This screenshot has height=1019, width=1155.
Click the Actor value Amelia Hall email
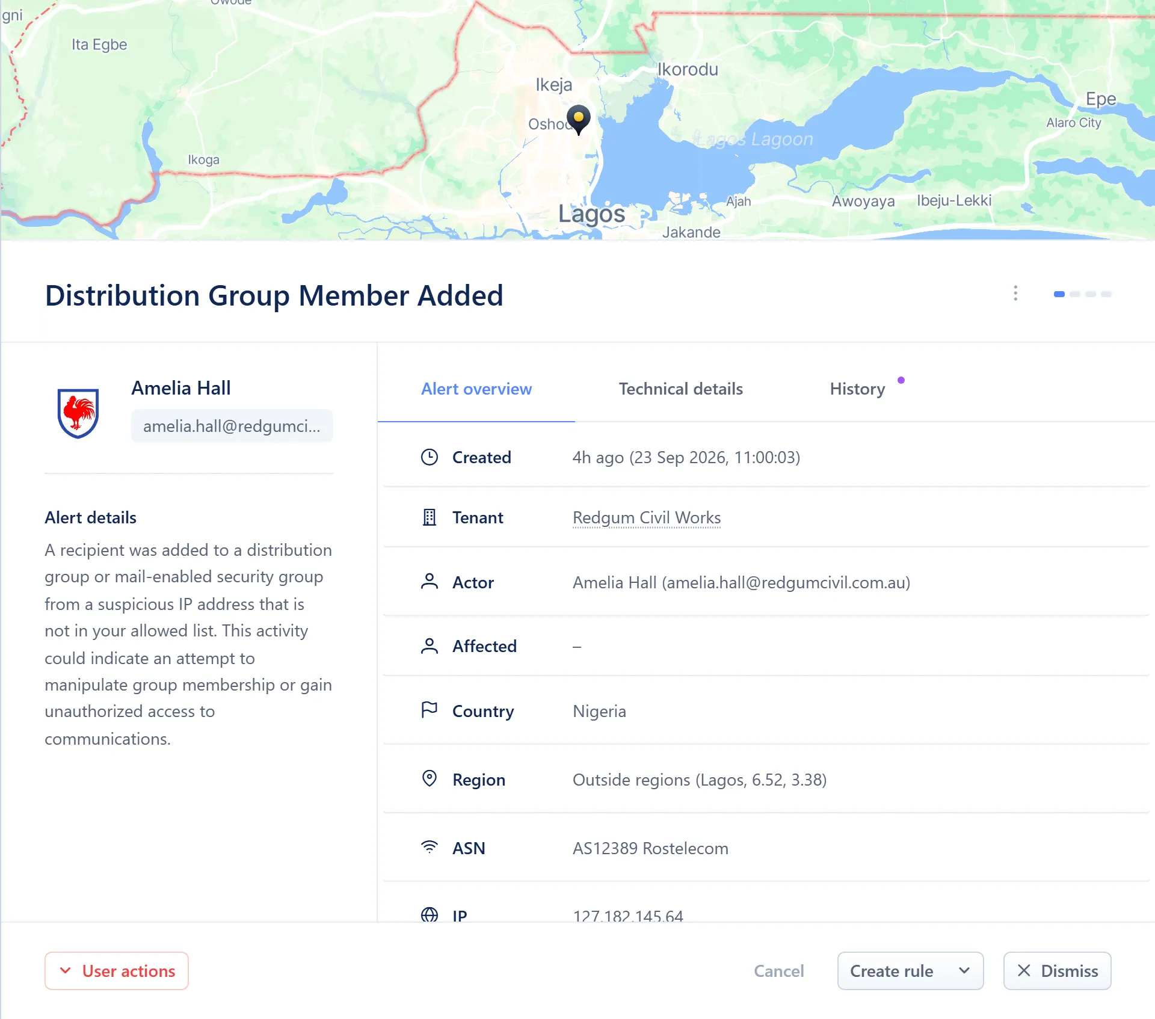pyautogui.click(x=742, y=582)
